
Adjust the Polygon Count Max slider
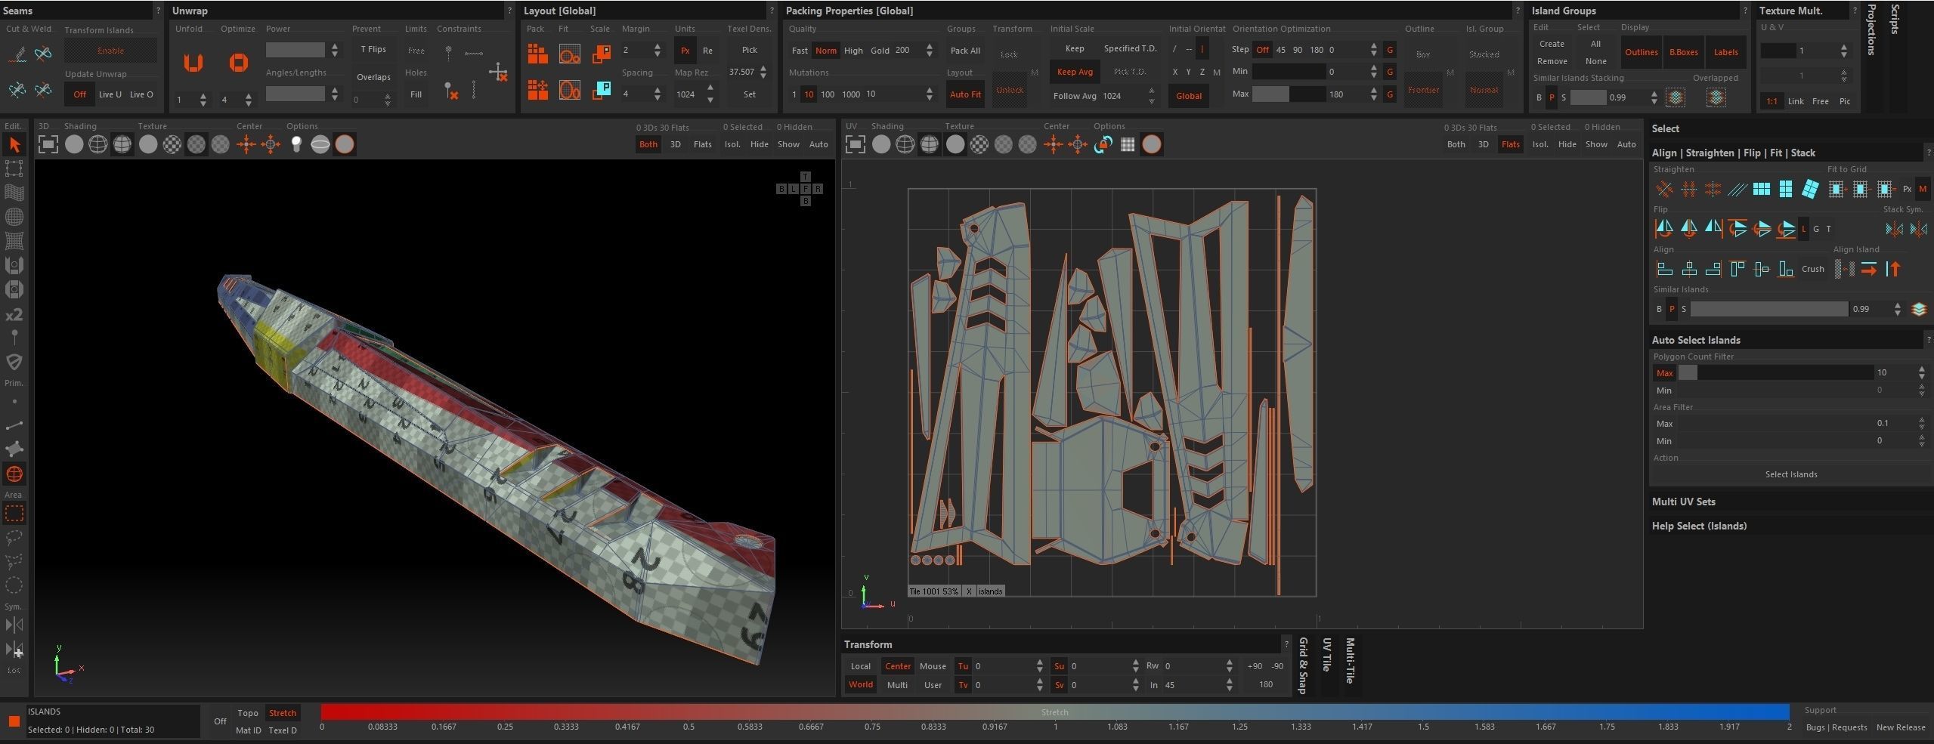coord(1775,372)
